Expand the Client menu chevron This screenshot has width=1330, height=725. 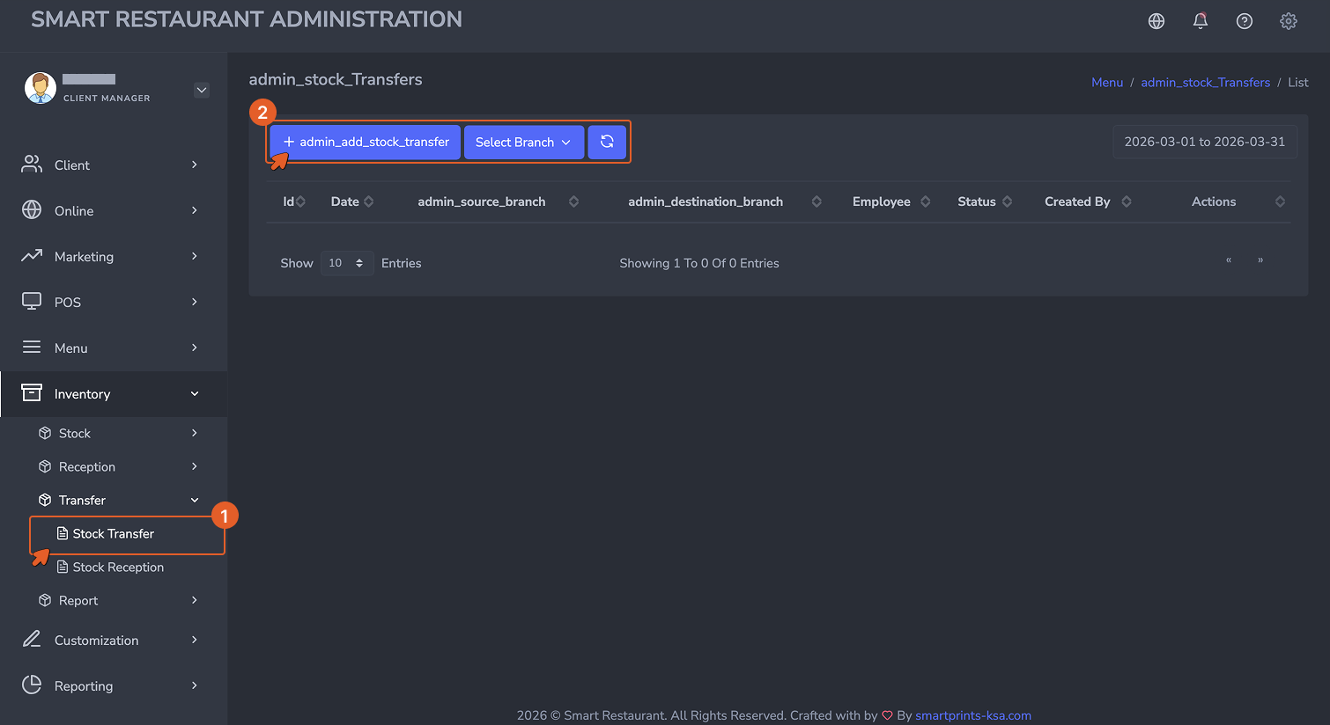(x=195, y=165)
